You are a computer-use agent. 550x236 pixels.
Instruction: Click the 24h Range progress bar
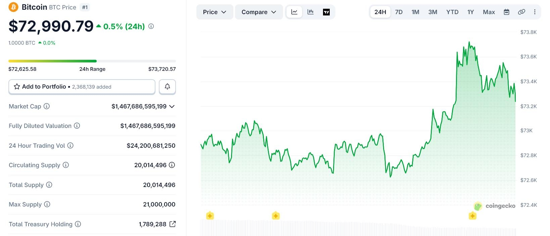(x=92, y=61)
